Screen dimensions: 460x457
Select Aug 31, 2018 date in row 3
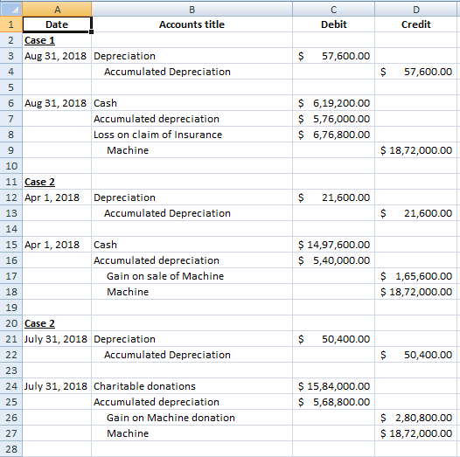(57, 56)
